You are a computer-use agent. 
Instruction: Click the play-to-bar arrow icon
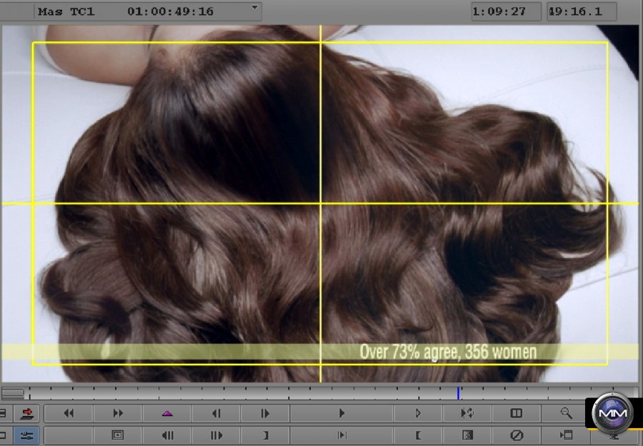coord(342,435)
